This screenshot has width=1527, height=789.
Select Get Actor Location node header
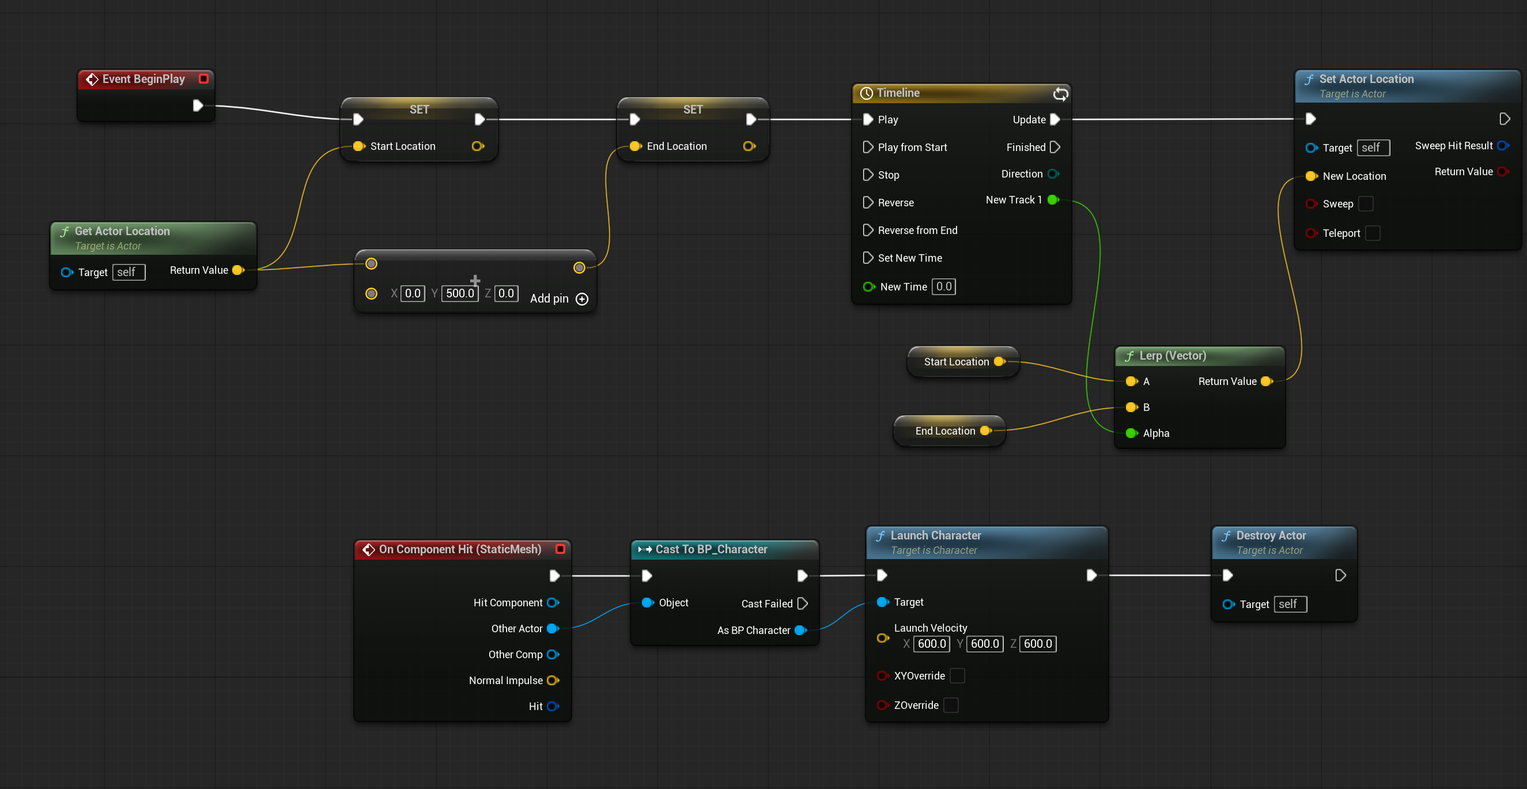coord(153,238)
